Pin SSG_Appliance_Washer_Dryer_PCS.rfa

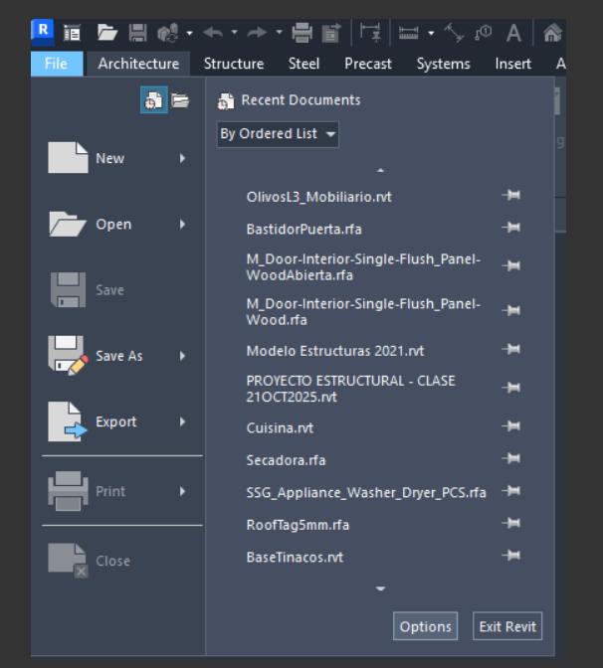coord(511,491)
